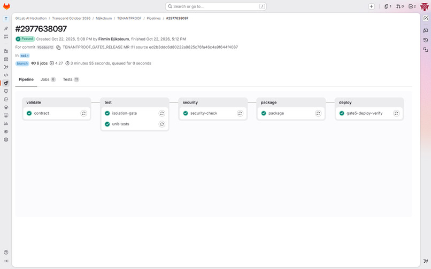Open the Plan (calendar) sidebar icon
This screenshot has height=269, width=431.
pos(6,59)
